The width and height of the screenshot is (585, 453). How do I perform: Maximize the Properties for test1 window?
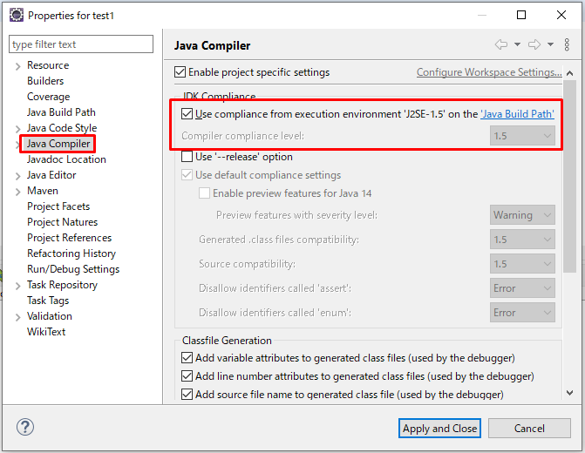(521, 15)
